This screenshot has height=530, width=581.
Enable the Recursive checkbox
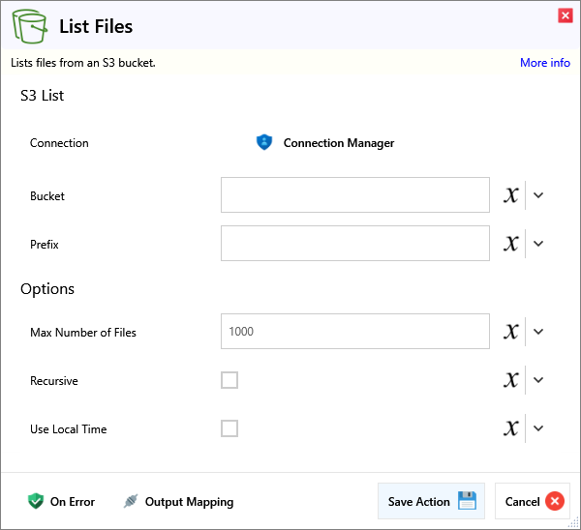229,380
